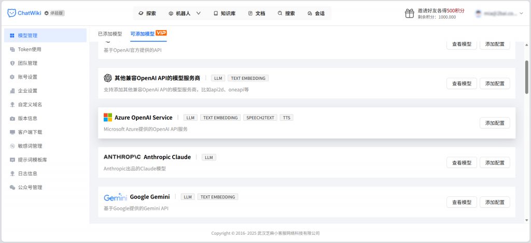
Task: Open the user account dropdown arrow
Action: click(521, 13)
